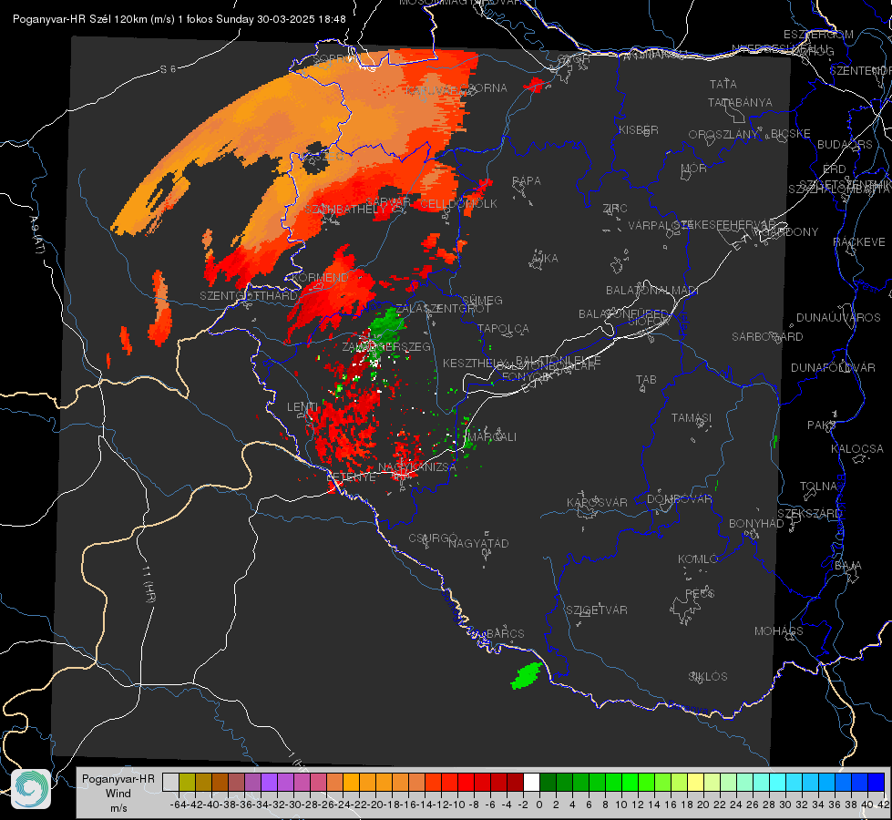The width and height of the screenshot is (892, 820).
Task: Click the SZENTGOTTHARD city label
Action: pos(249,296)
